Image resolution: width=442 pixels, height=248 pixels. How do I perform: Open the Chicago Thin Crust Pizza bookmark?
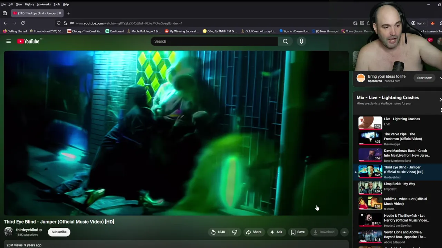85,31
